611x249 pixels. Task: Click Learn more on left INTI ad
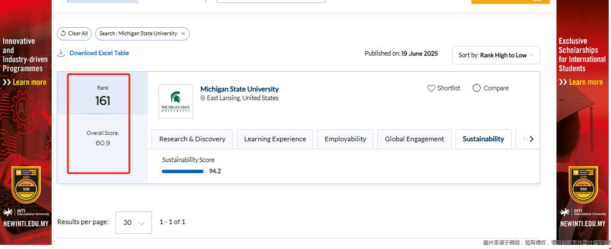tap(25, 82)
